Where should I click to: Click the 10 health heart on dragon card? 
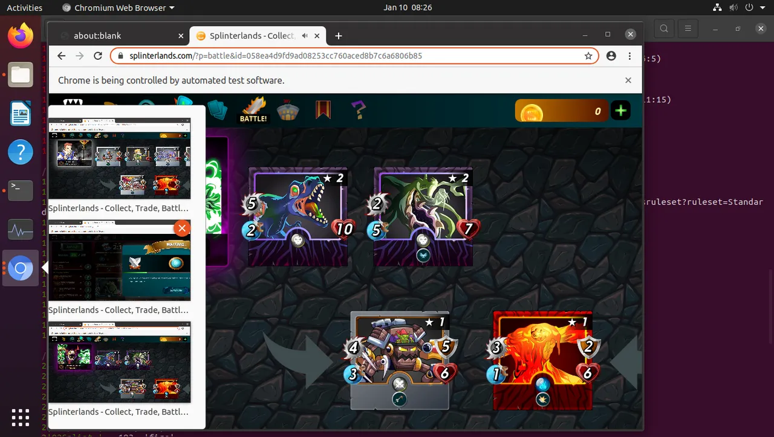344,230
